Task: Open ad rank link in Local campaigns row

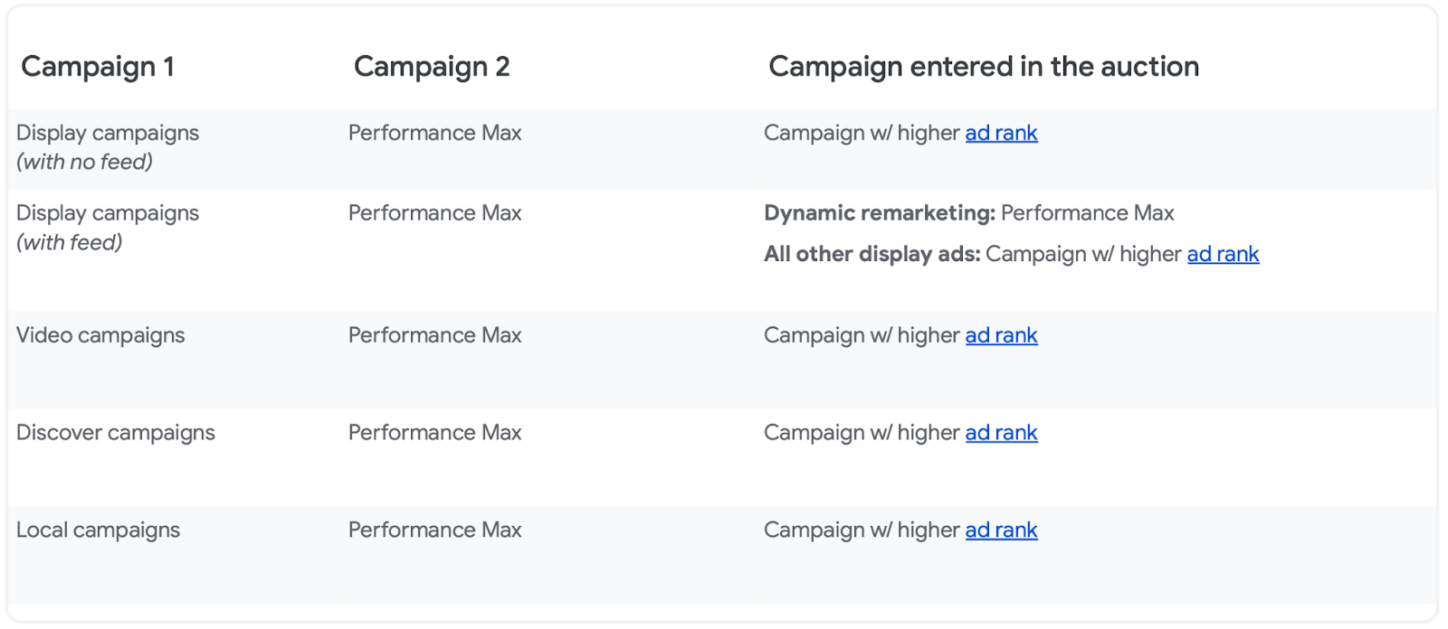Action: point(1001,530)
